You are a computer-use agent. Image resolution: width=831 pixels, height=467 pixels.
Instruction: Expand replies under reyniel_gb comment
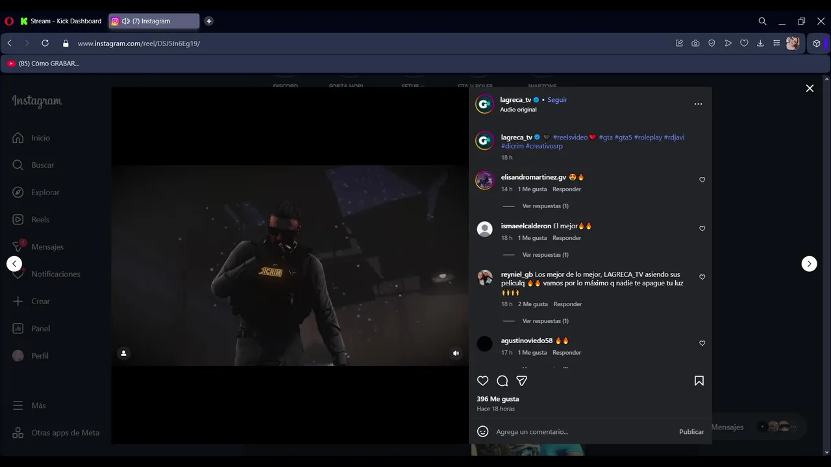545,321
